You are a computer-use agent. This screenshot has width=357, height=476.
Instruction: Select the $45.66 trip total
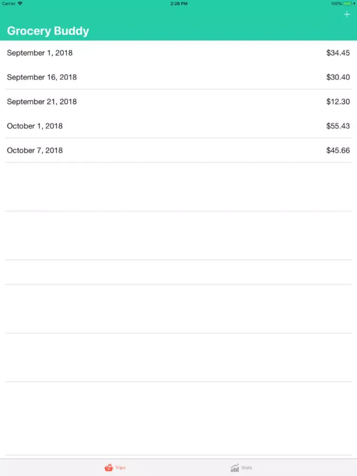click(338, 150)
